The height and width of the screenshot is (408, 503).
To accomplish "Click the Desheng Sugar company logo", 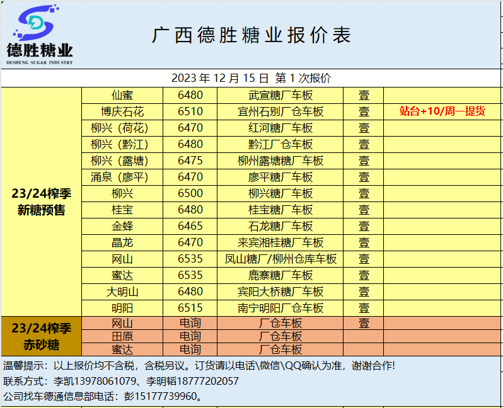I will [x=40, y=35].
